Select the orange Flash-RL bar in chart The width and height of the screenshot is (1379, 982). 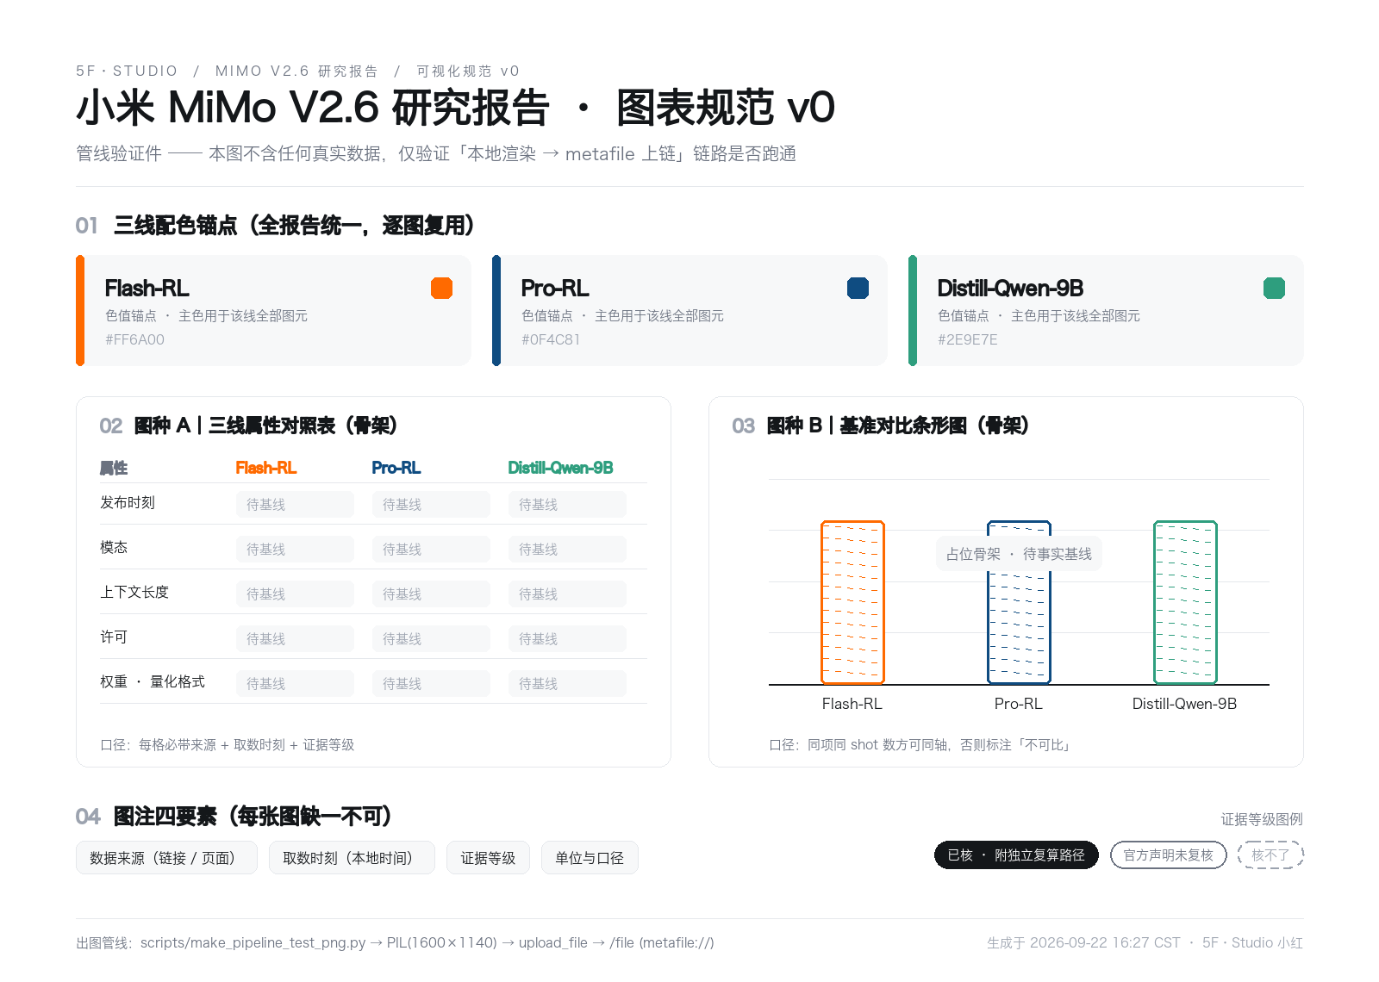[852, 602]
